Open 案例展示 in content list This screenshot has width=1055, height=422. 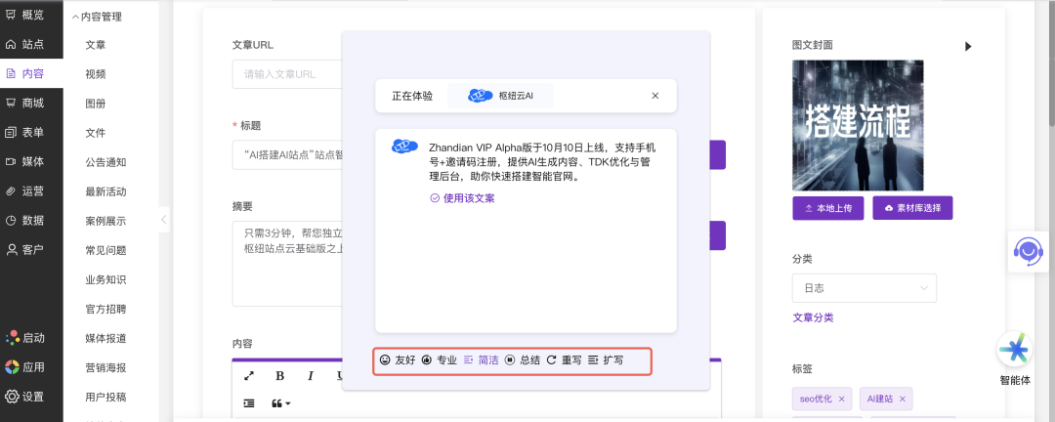tap(105, 221)
